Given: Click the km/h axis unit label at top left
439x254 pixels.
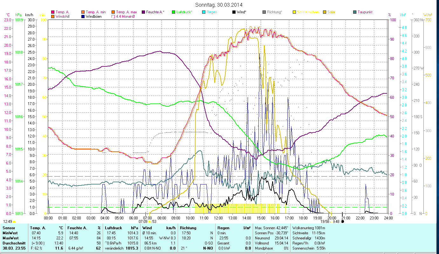Looking at the screenshot, I should click(x=29, y=15).
